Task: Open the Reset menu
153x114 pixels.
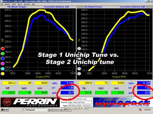Action: (x=20, y=4)
